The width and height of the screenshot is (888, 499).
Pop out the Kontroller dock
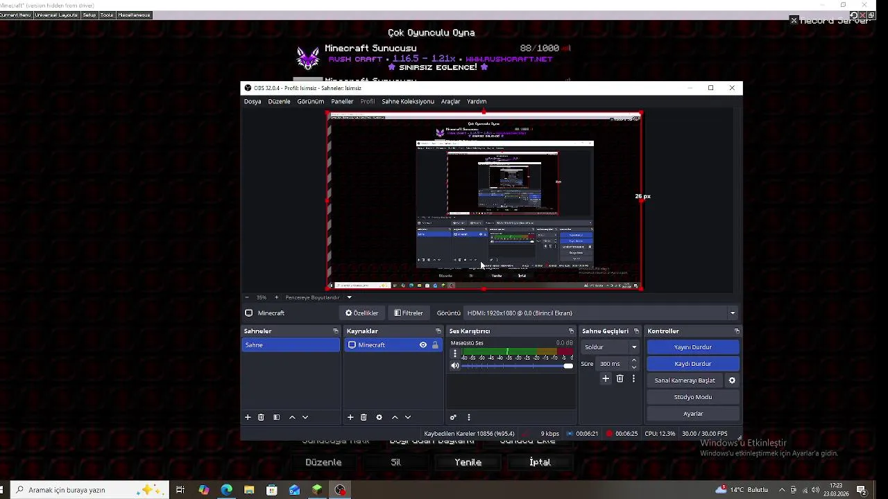(x=737, y=331)
